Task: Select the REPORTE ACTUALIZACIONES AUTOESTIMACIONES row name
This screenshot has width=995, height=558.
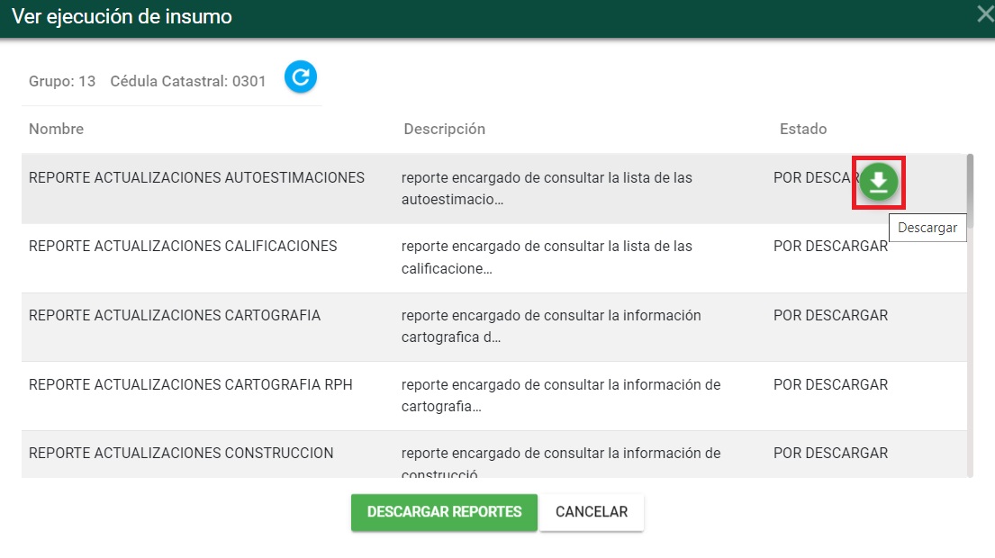Action: click(x=196, y=177)
